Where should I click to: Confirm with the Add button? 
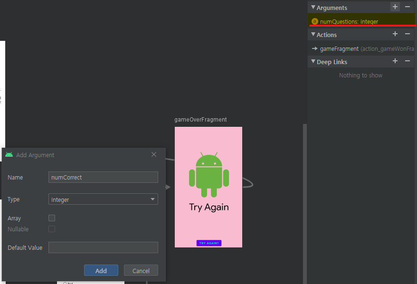101,270
